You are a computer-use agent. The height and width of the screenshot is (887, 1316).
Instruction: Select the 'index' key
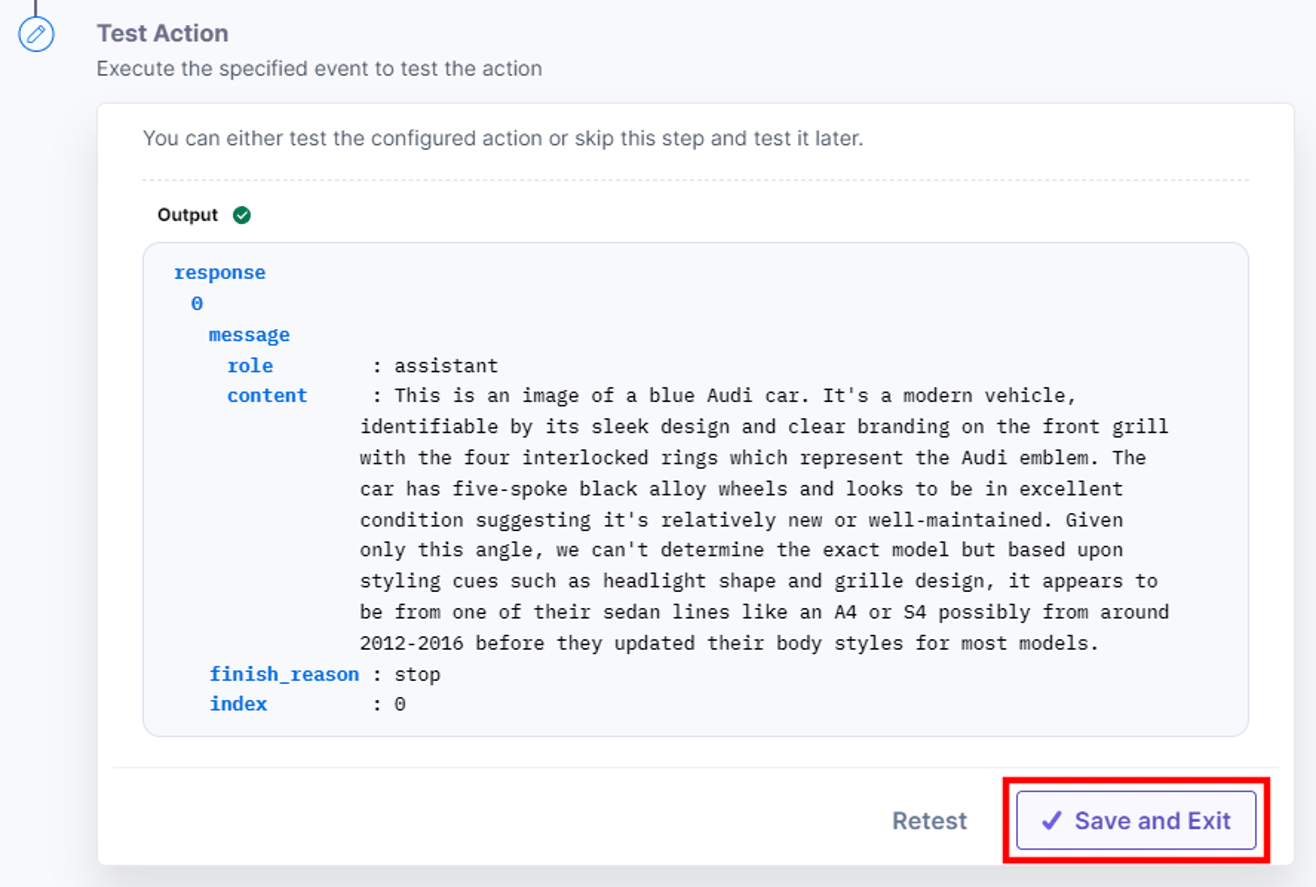pos(238,704)
